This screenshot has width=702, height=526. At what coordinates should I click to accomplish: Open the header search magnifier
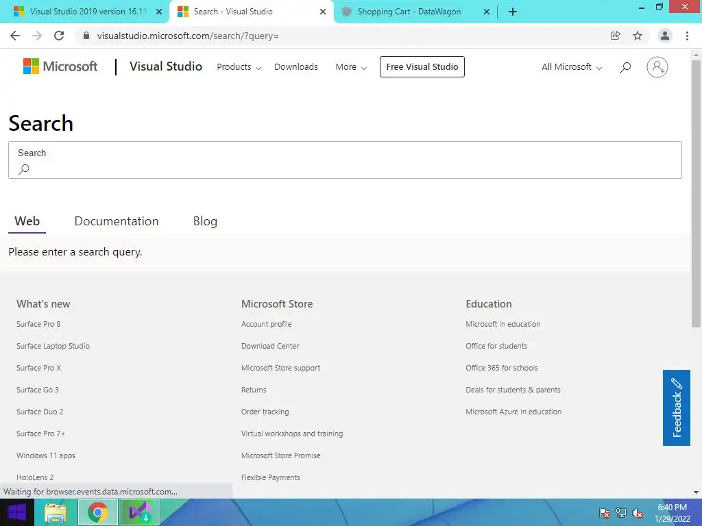(x=625, y=67)
